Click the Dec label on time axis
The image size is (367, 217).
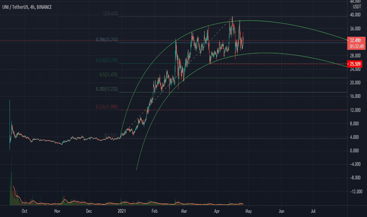89,211
